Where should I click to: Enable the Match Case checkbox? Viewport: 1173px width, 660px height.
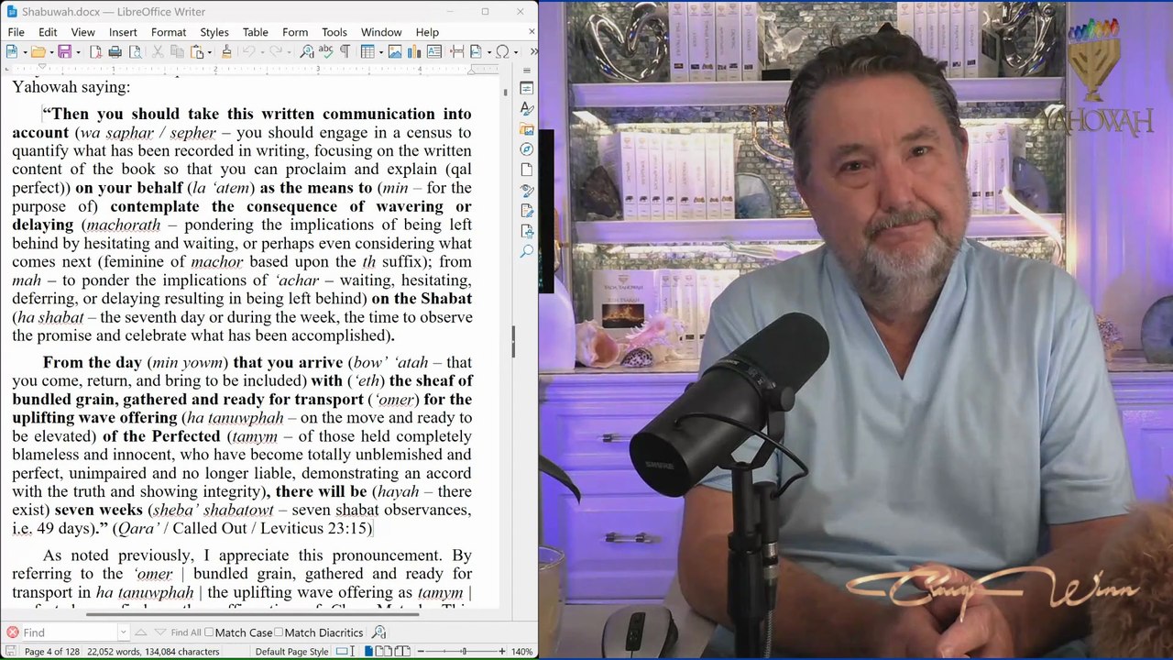[210, 632]
